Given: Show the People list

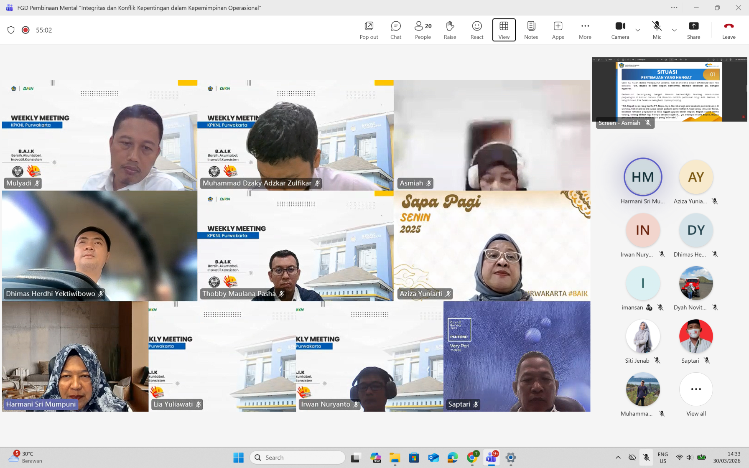Looking at the screenshot, I should click(423, 30).
